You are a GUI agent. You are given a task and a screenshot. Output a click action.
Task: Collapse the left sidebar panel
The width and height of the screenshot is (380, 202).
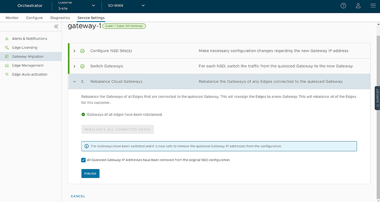point(56,27)
